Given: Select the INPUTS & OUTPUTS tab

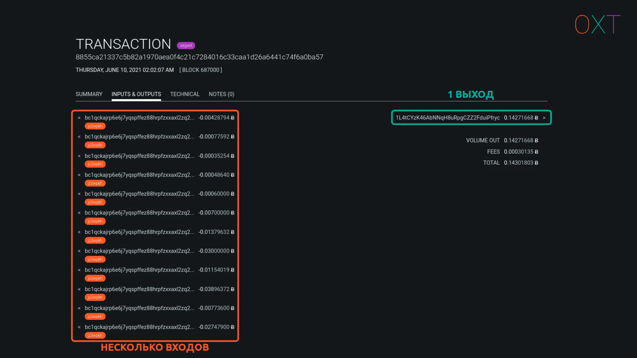Looking at the screenshot, I should pos(136,94).
